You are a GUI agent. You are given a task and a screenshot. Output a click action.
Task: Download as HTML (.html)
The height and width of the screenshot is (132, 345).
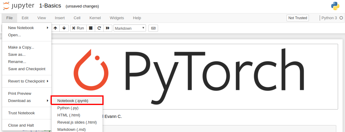coord(77,115)
